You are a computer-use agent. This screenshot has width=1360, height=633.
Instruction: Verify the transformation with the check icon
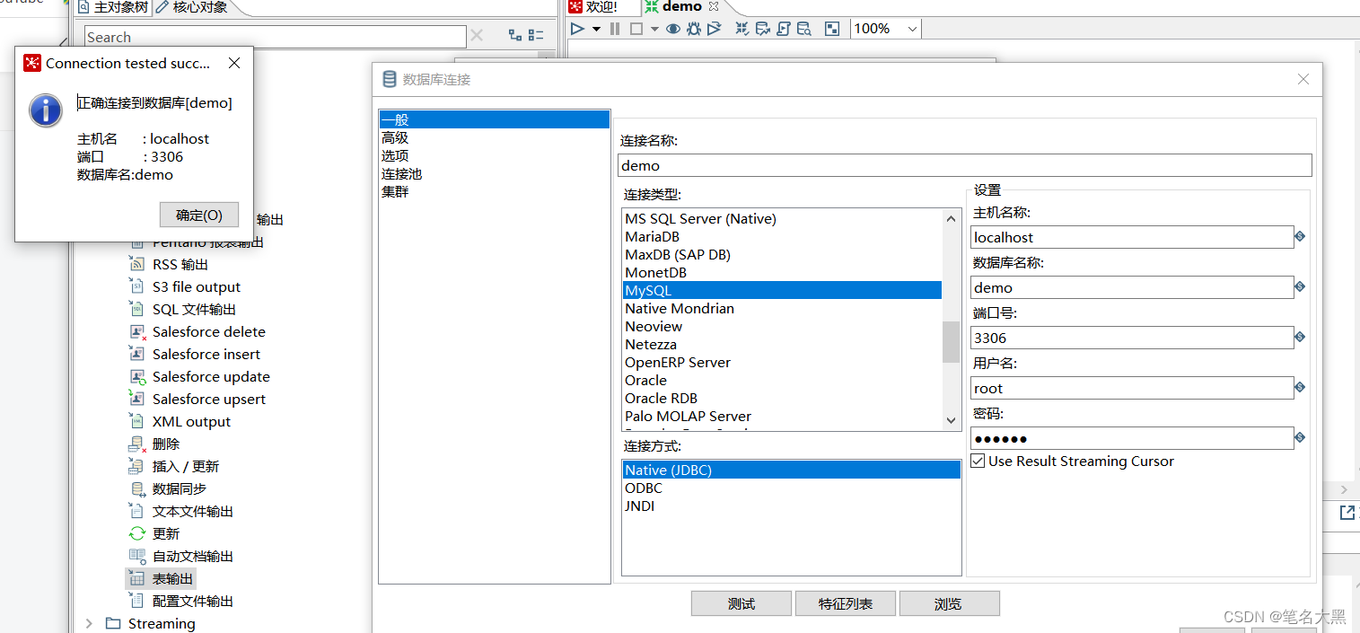coord(743,29)
